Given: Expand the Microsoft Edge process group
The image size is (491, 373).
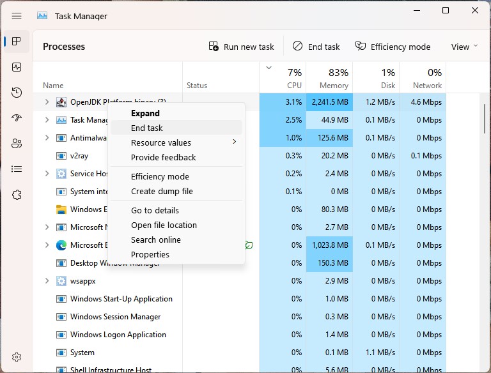Looking at the screenshot, I should (47, 245).
